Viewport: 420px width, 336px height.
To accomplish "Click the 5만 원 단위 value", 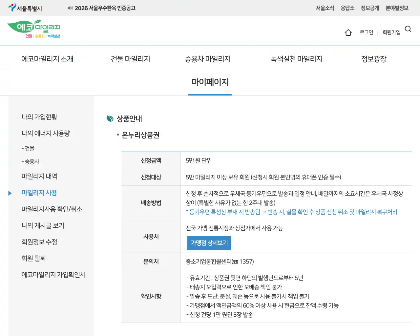I will coord(199,160).
